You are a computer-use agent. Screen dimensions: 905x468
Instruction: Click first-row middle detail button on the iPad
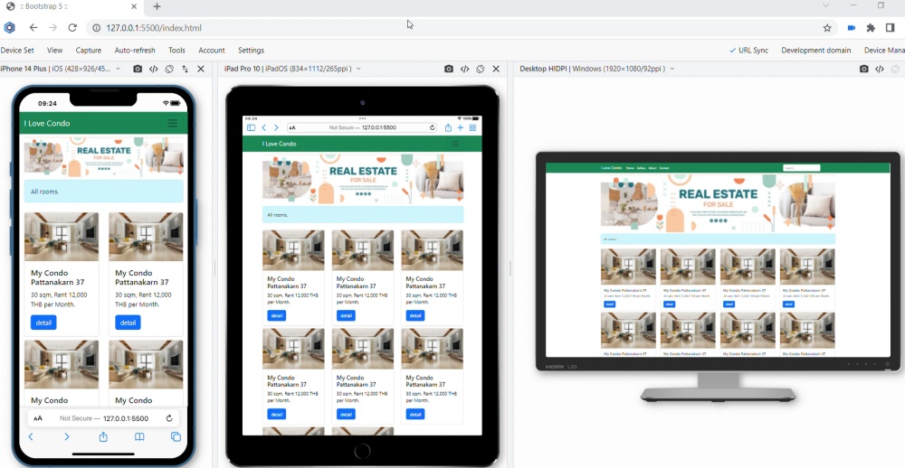point(346,316)
